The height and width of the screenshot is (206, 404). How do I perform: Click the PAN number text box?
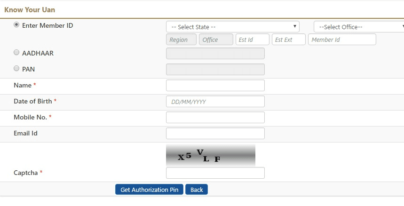point(215,69)
